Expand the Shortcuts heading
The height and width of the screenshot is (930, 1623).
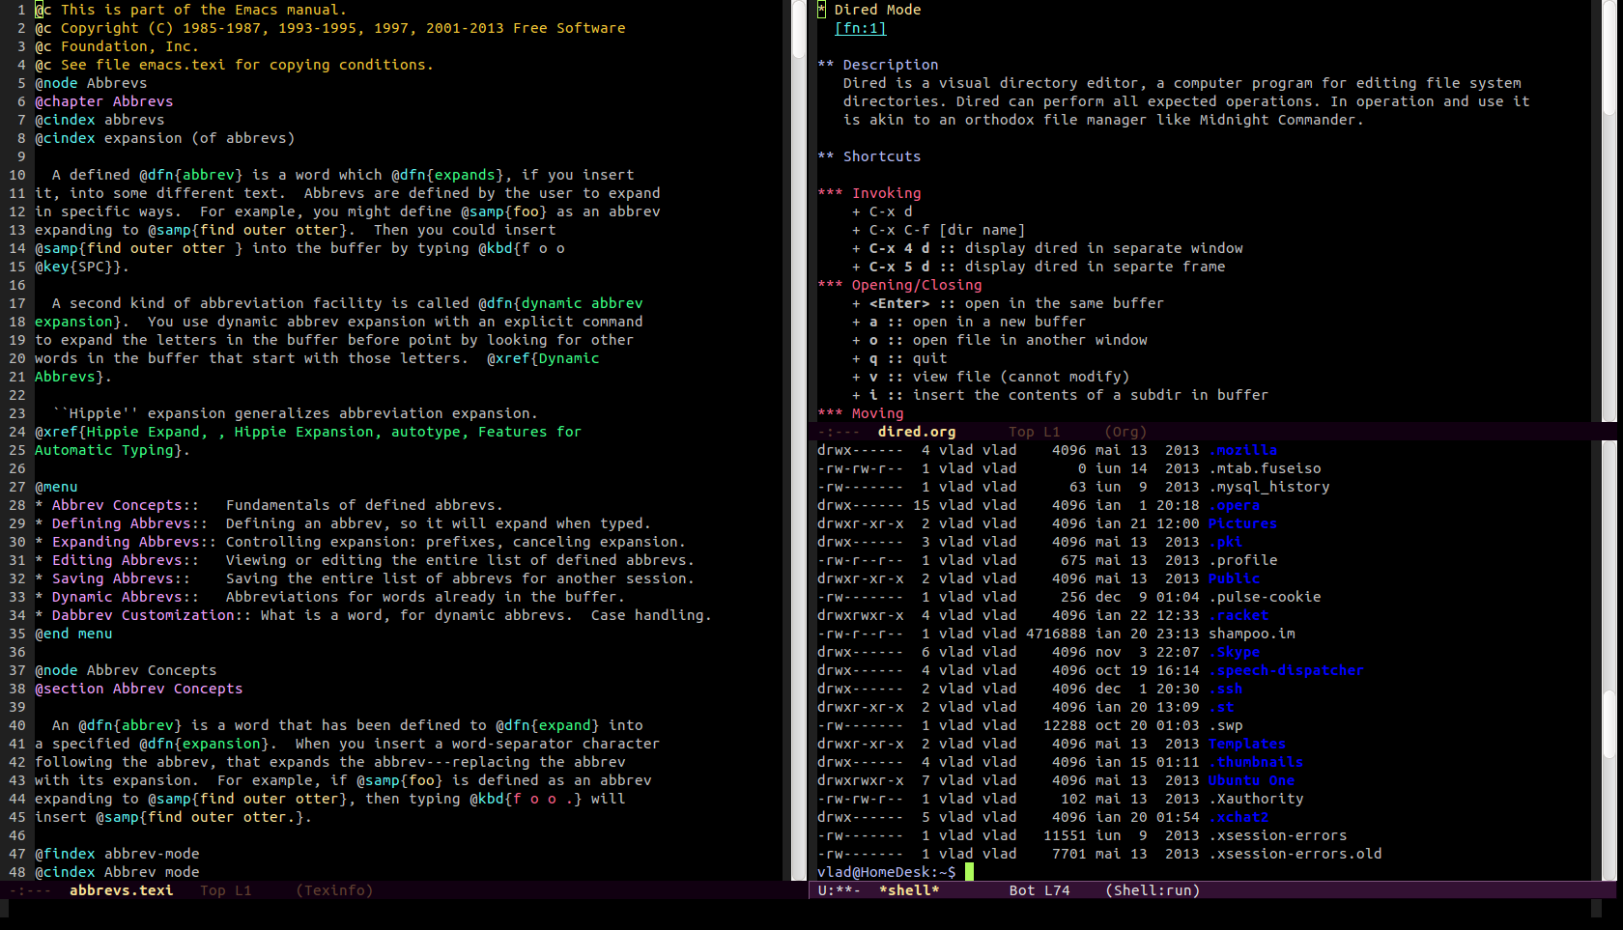[869, 156]
